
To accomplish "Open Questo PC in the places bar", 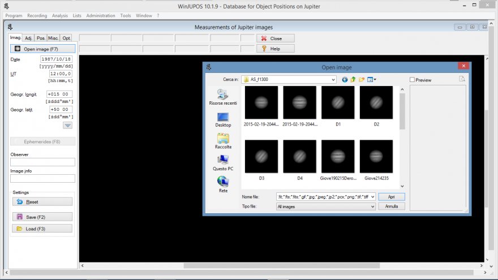I will 223,163.
